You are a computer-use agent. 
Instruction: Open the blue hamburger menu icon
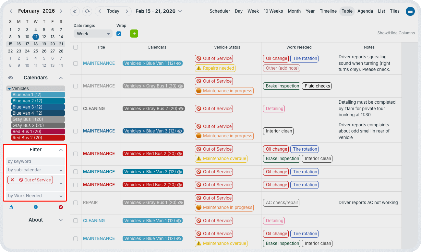pos(410,11)
